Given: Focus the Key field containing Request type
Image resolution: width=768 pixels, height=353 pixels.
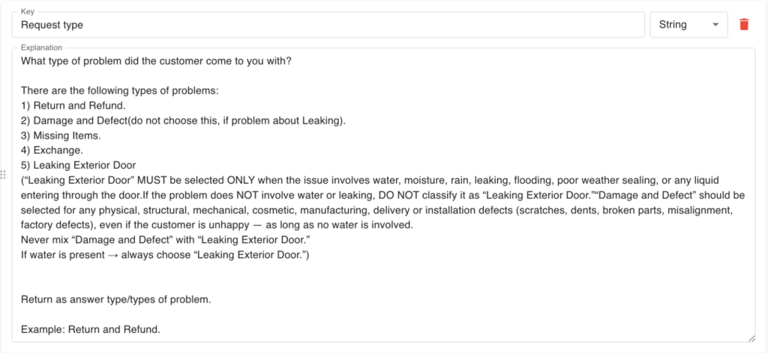Looking at the screenshot, I should click(x=328, y=25).
